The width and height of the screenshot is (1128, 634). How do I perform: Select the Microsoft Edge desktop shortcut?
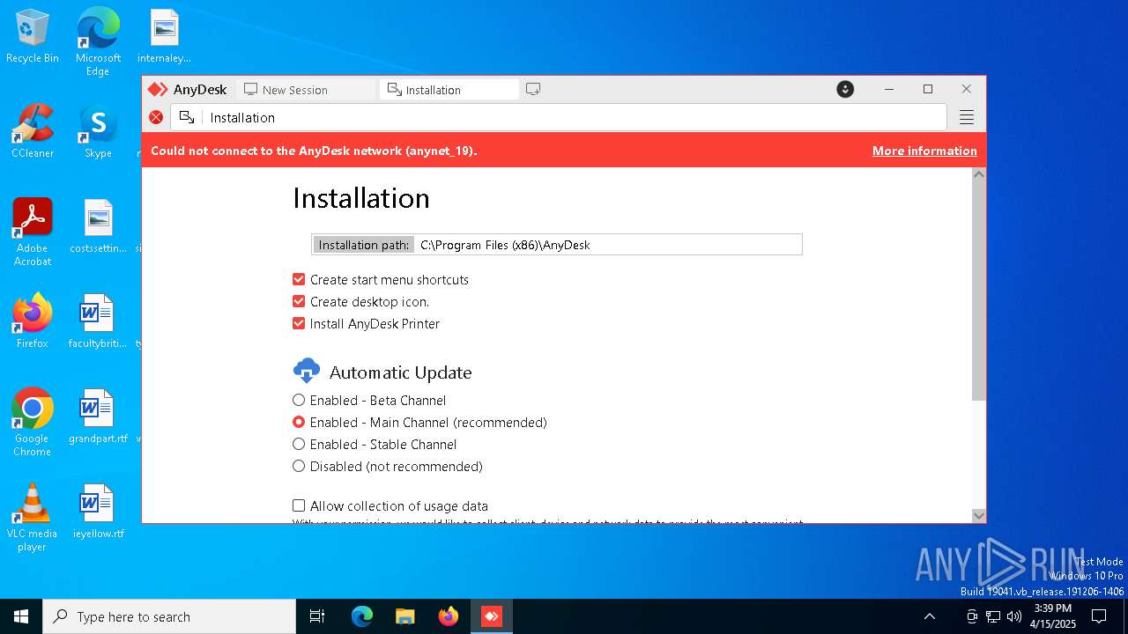click(x=98, y=41)
